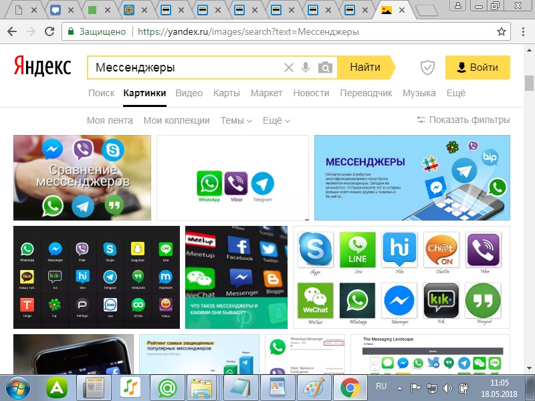Open the WhatsApp Viber Telegram logos image
Image resolution: width=535 pixels, height=401 pixels.
[x=233, y=178]
